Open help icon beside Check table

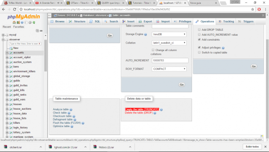pos(69,113)
